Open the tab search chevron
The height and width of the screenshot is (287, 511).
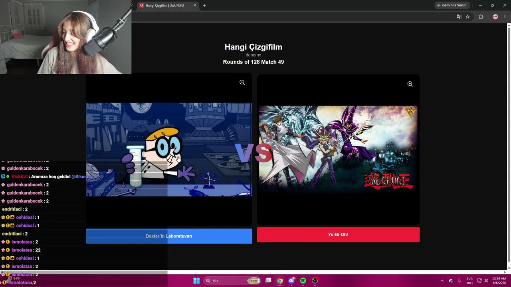132,6
